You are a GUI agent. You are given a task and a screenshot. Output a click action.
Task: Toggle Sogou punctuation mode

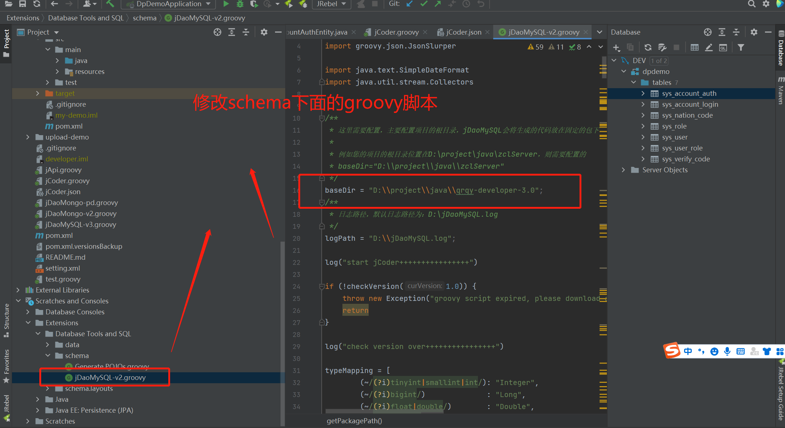pos(701,351)
